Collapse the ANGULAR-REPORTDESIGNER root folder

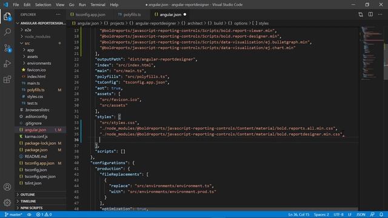point(41,23)
